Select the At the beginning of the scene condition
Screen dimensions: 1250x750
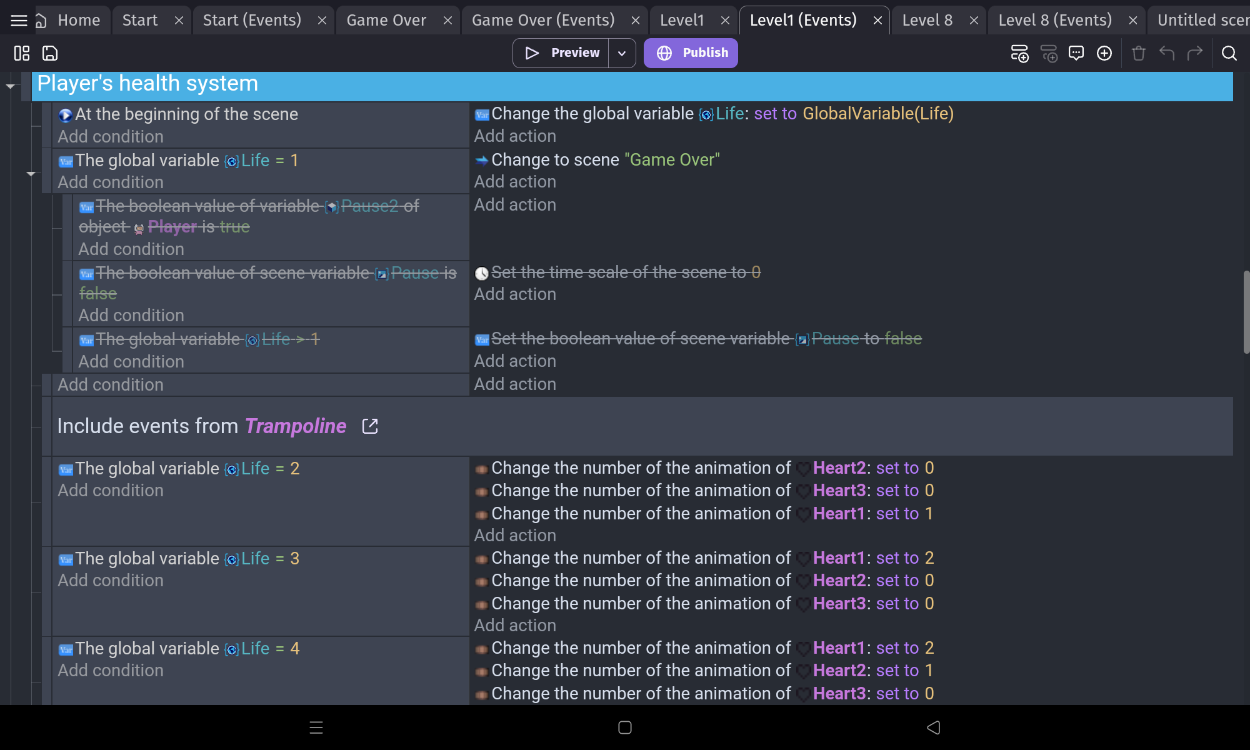point(178,114)
